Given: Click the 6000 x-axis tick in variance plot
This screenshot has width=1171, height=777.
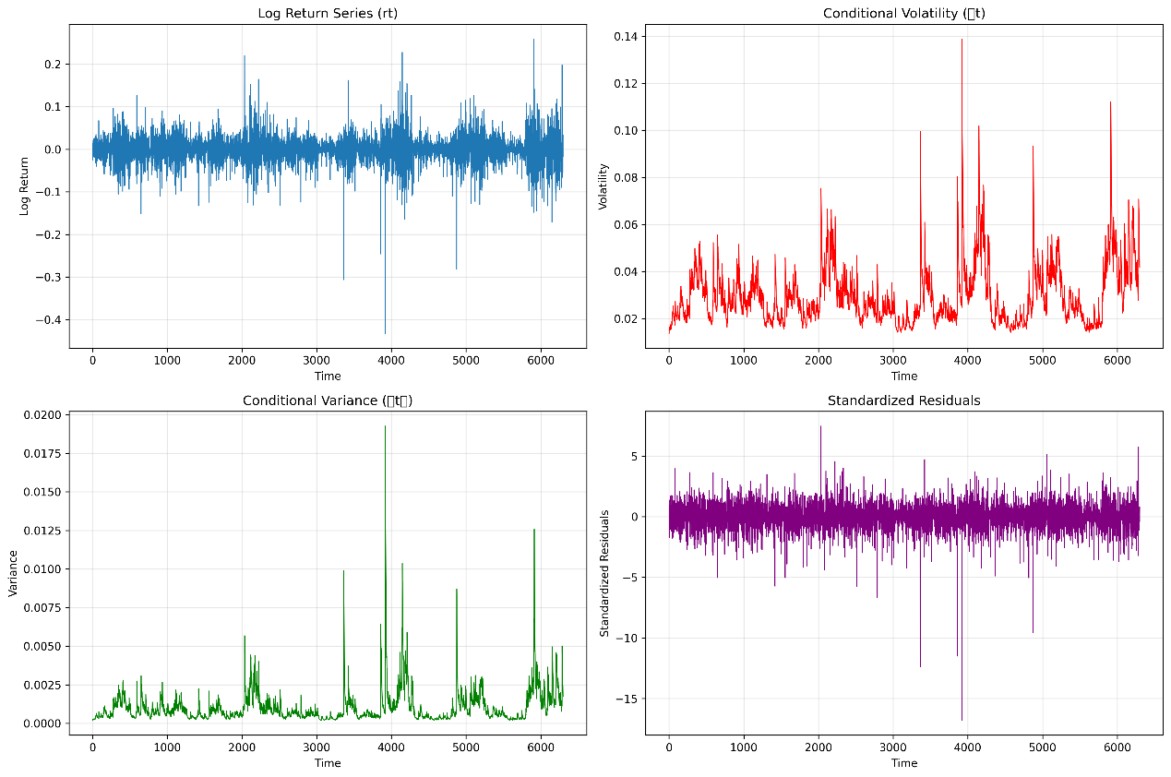Looking at the screenshot, I should (541, 746).
